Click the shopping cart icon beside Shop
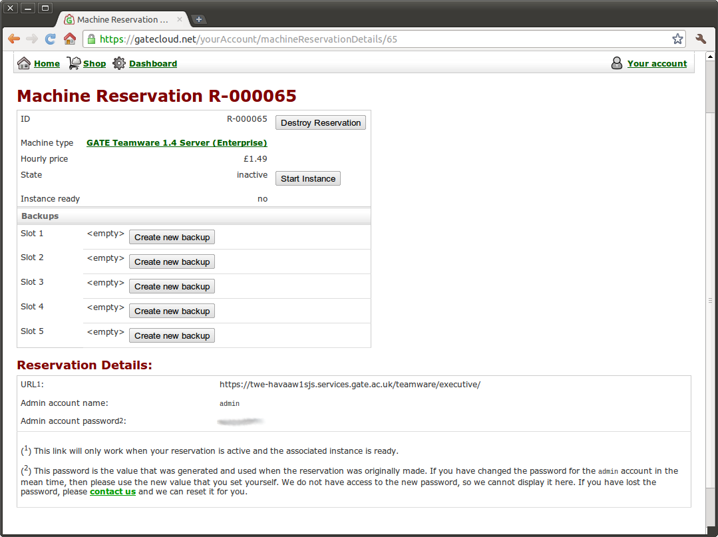 coord(74,63)
